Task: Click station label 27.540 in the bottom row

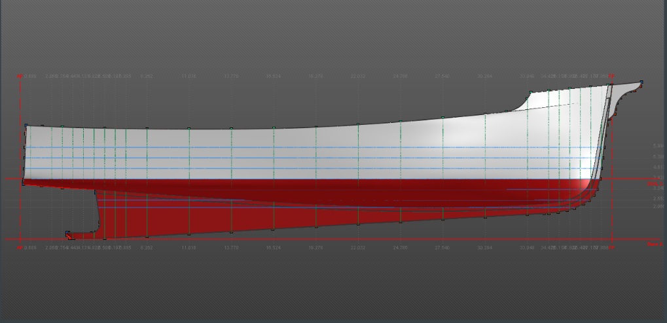Action: [x=442, y=247]
